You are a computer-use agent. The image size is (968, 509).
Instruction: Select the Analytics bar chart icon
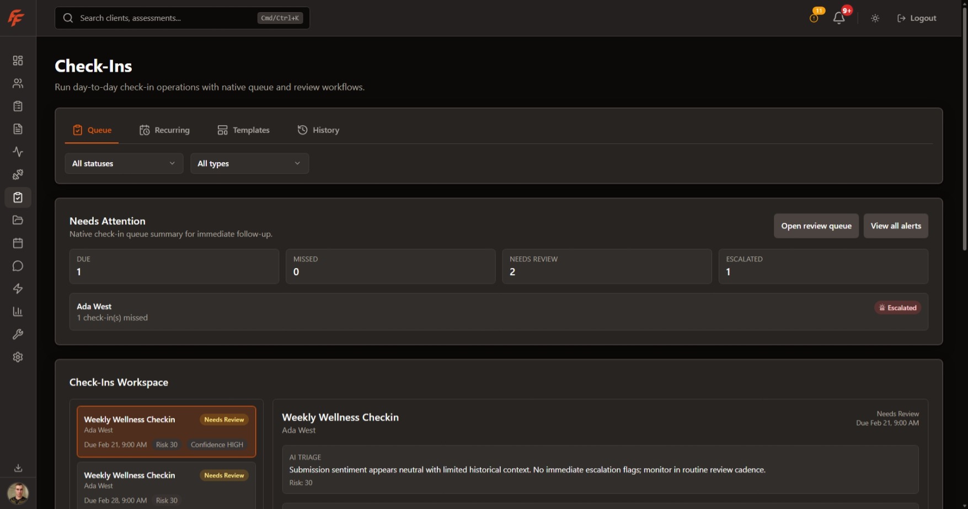18,311
